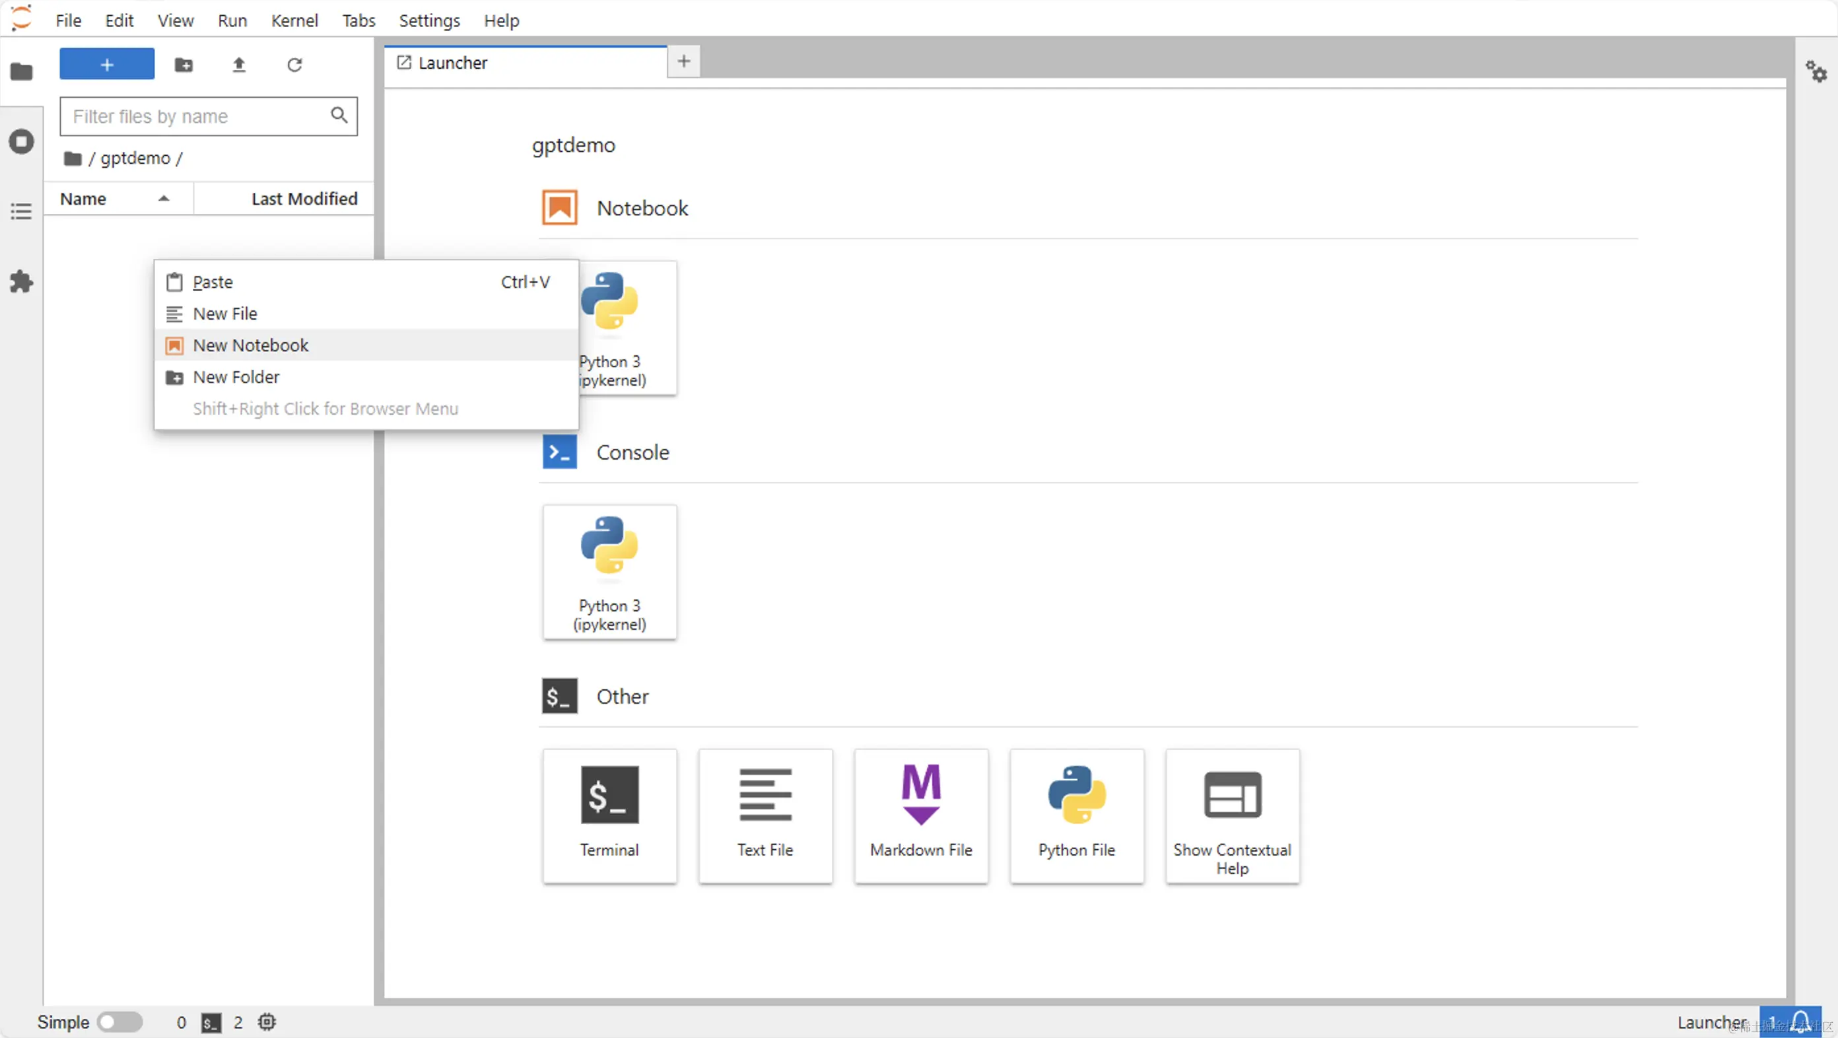Click the blue New Launcher plus button
Screen dimensions: 1838x1038
(x=107, y=65)
